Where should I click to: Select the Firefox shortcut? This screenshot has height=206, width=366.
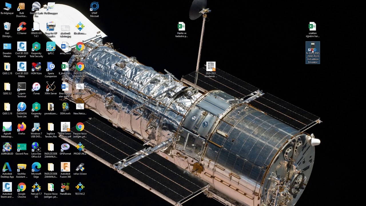point(22,128)
